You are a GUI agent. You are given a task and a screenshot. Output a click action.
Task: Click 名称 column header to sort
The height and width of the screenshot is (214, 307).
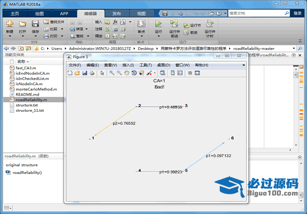pos(21,62)
